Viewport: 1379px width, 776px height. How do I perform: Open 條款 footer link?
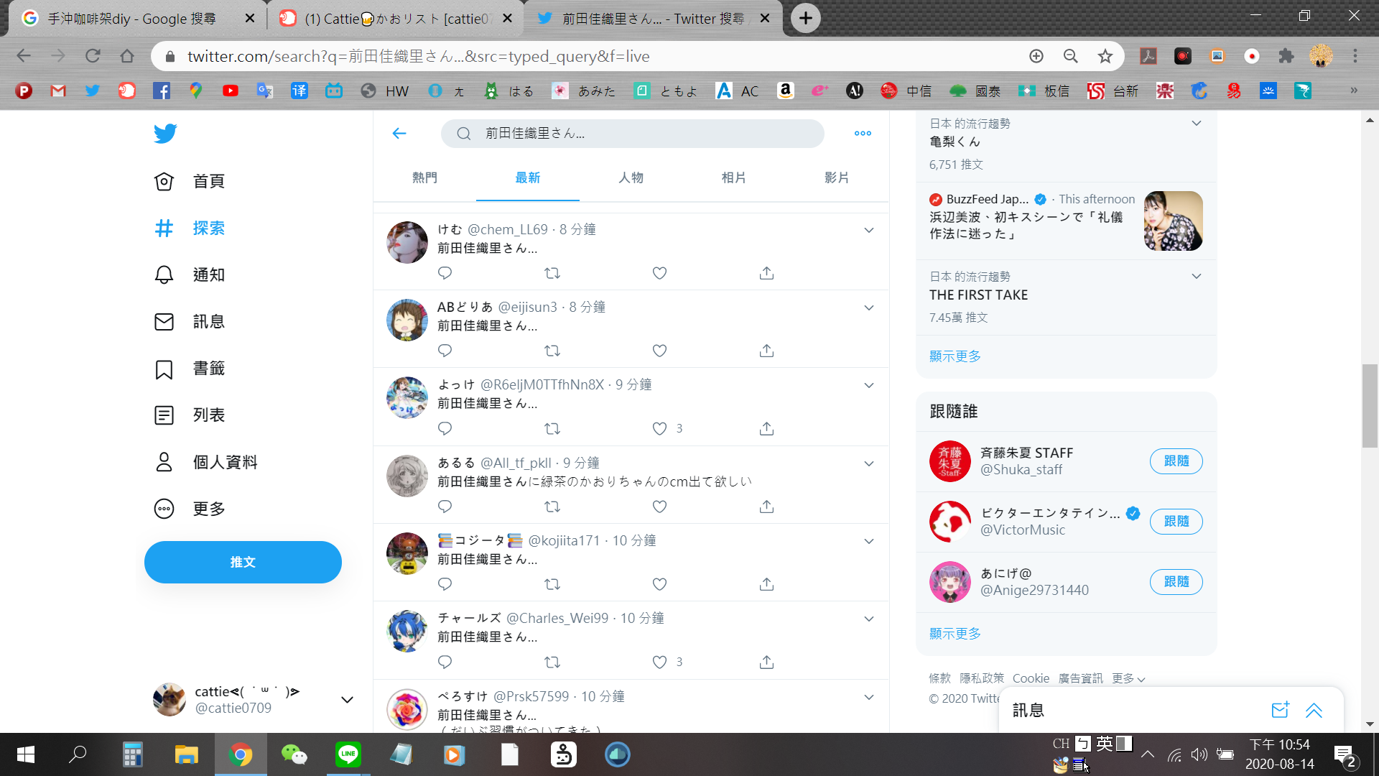tap(939, 678)
